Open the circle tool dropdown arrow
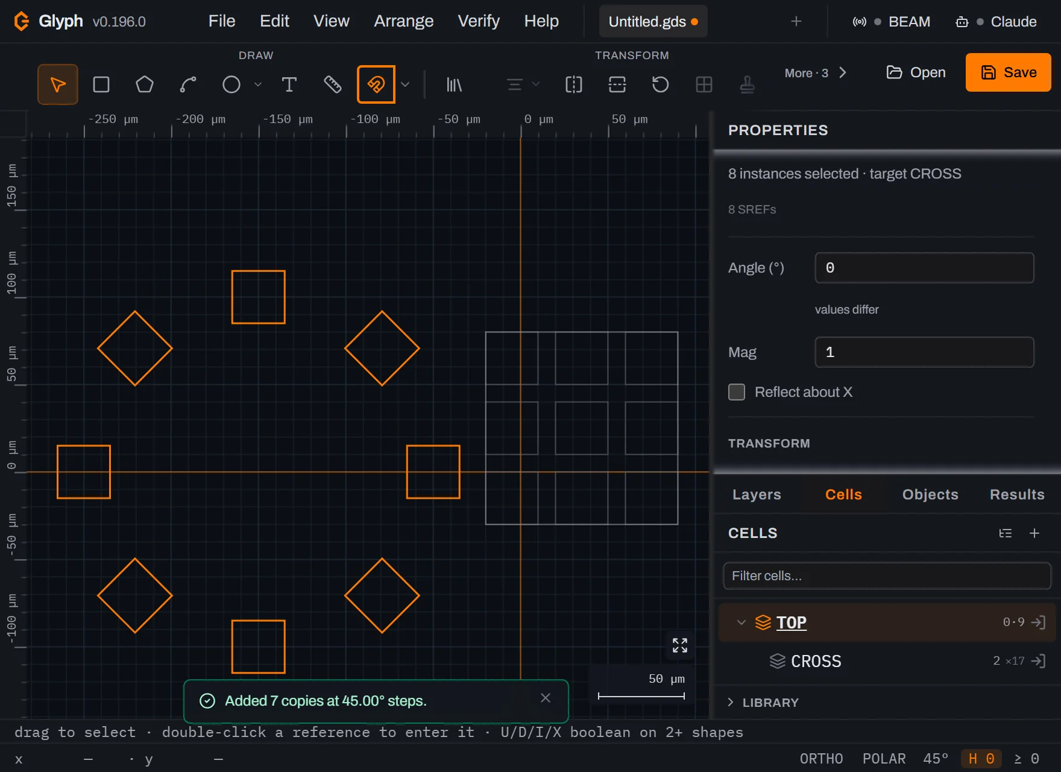Screen dimensions: 1061x772 tap(258, 84)
